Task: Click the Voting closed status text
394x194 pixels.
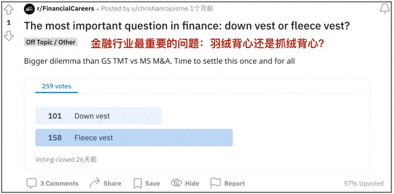Action: (66, 159)
